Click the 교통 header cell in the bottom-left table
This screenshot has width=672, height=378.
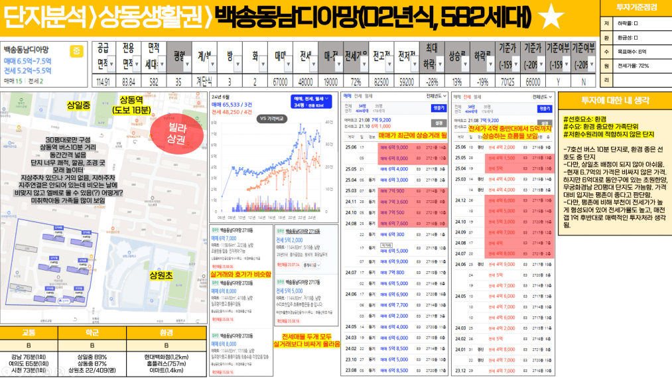pos(29,333)
